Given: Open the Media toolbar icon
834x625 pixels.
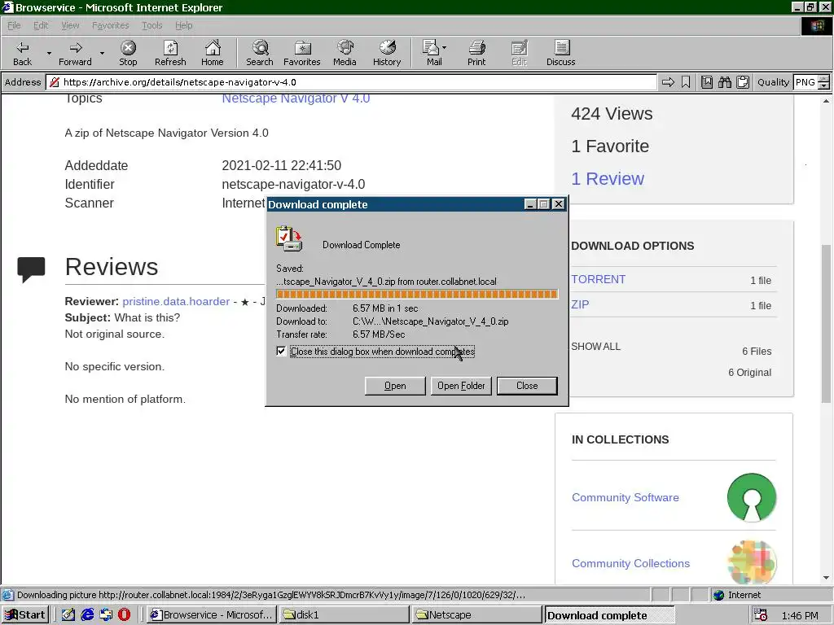Looking at the screenshot, I should tap(345, 53).
